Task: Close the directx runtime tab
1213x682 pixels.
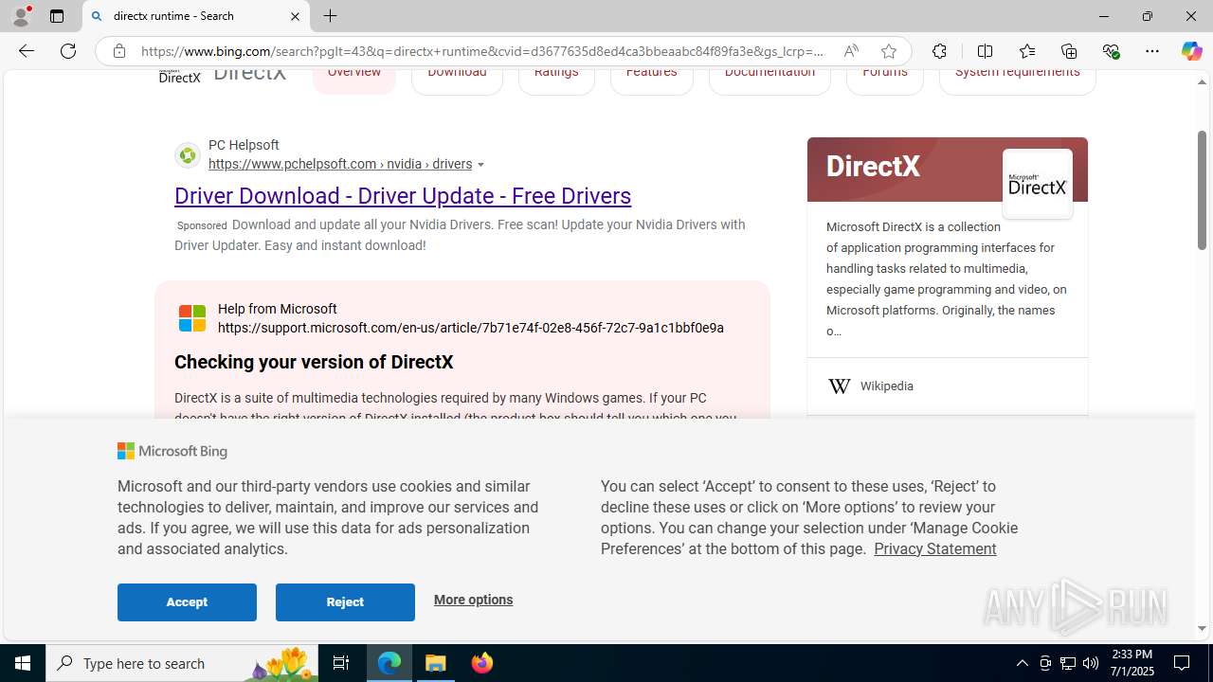Action: tap(295, 16)
